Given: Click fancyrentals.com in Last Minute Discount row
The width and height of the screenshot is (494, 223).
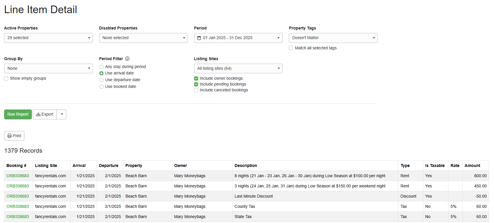Looking at the screenshot, I should point(51,196).
